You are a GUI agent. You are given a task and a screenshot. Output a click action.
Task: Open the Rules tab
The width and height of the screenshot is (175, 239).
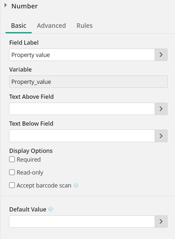(84, 26)
